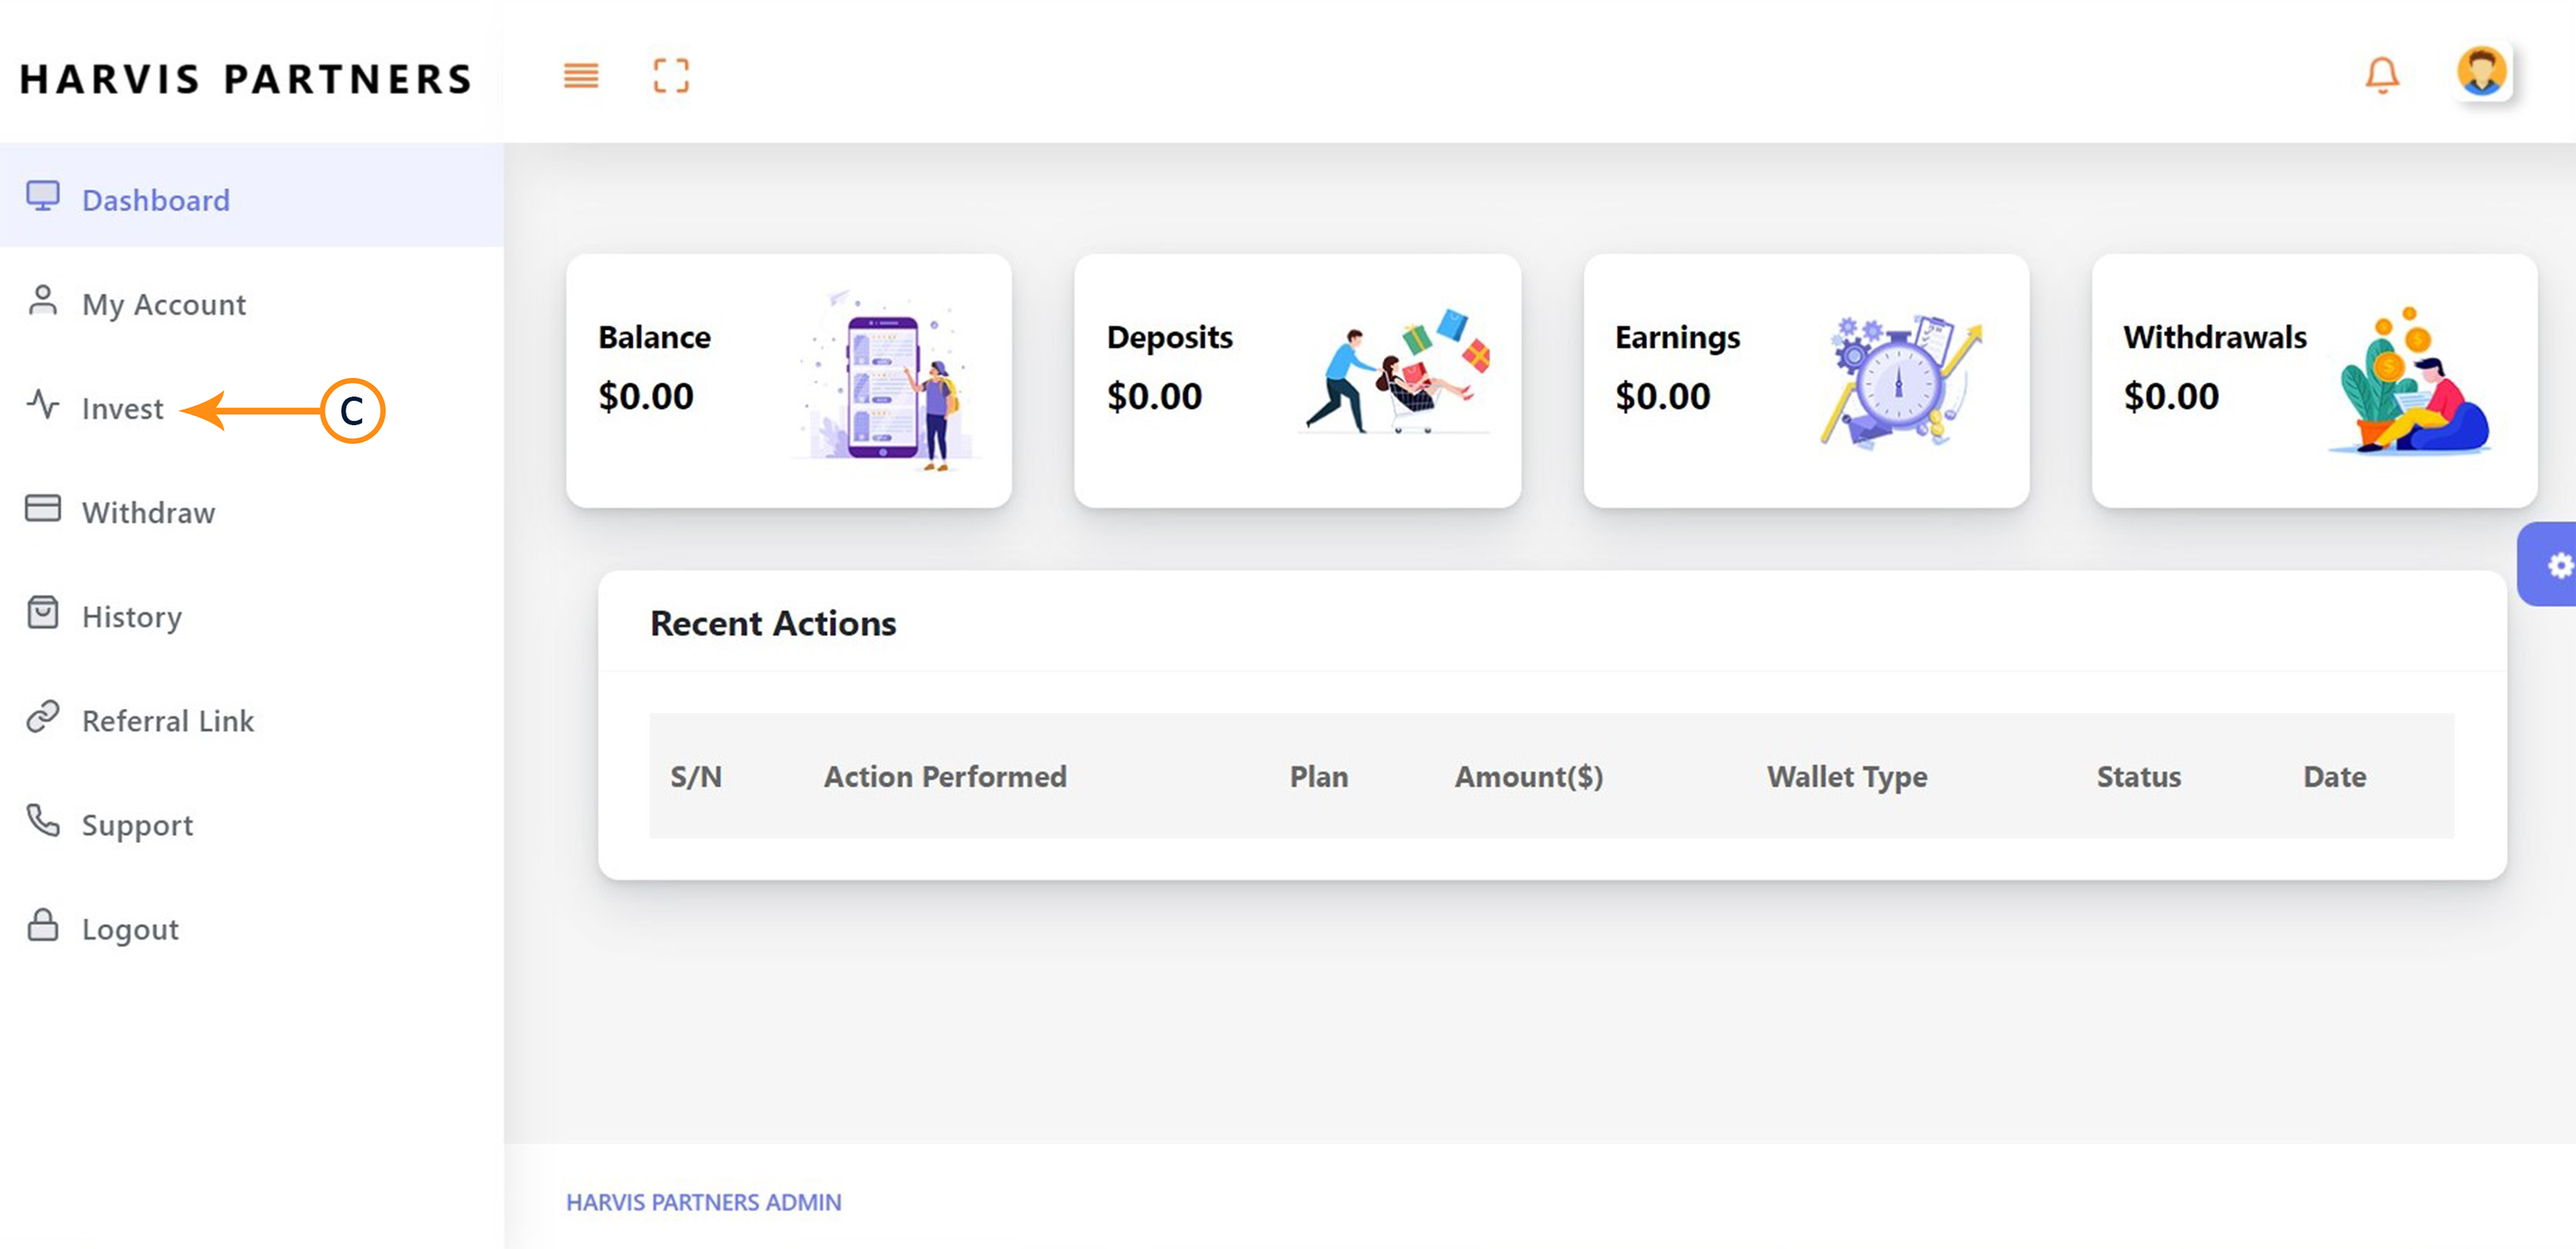Enter fullscreen mode with the brackets icon

(x=671, y=76)
